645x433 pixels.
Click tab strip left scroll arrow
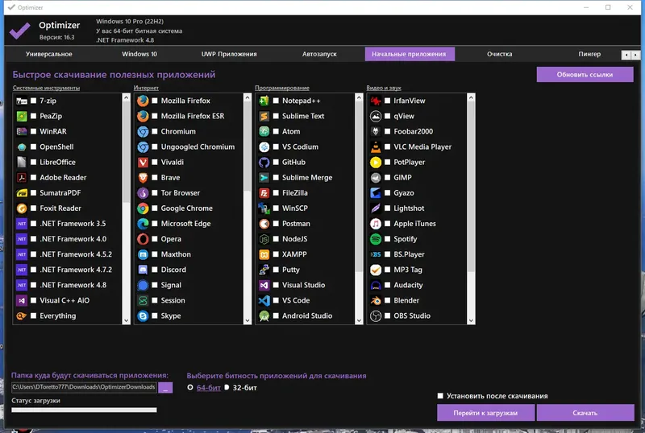click(x=626, y=55)
